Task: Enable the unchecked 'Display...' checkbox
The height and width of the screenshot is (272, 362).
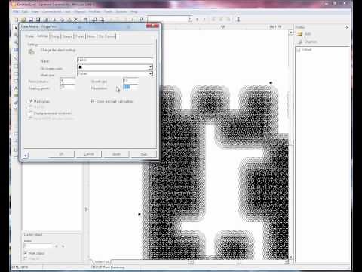Action: pyautogui.click(x=30, y=113)
